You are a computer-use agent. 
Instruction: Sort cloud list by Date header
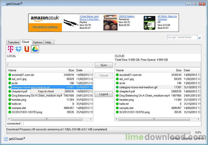click(192, 70)
